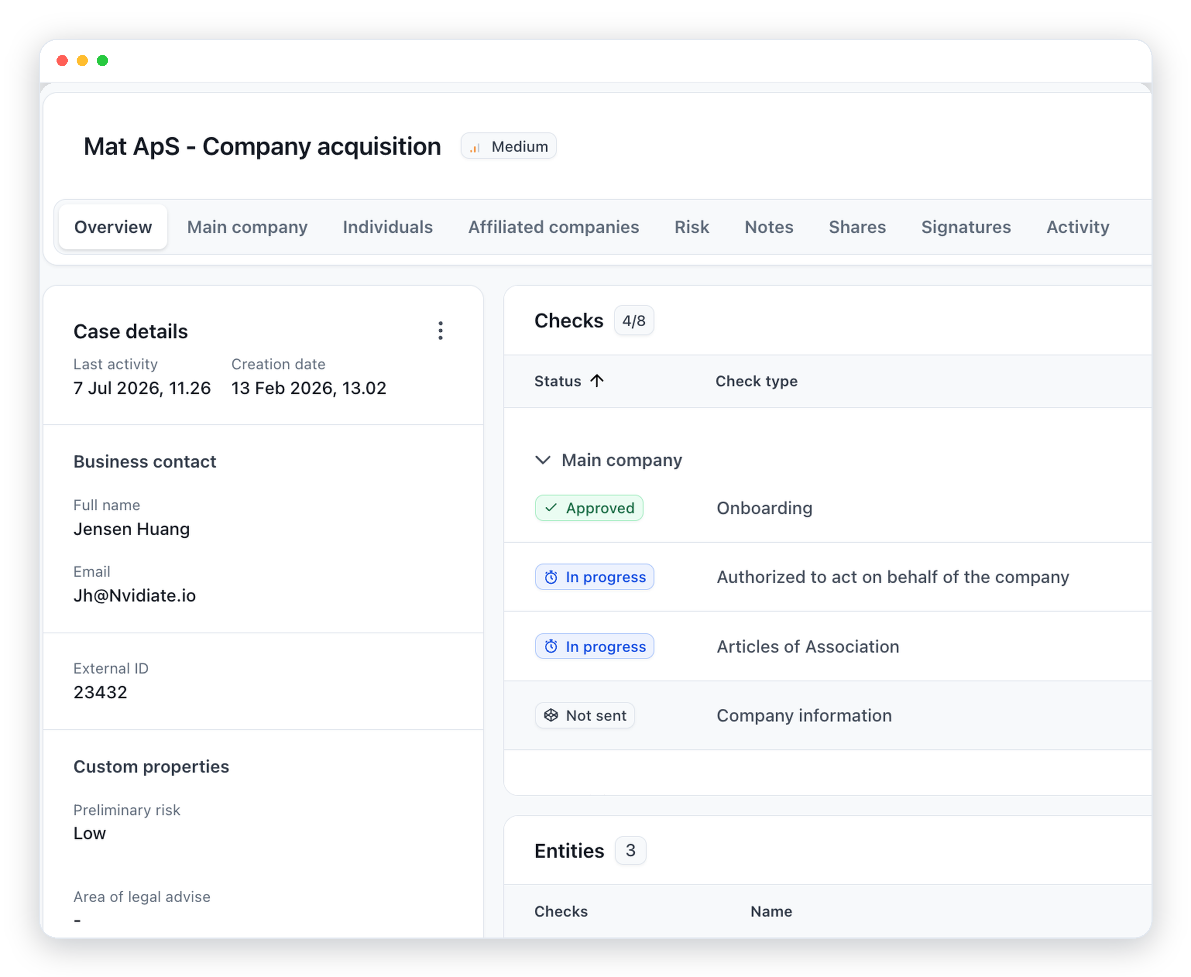The width and height of the screenshot is (1191, 977).
Task: Go to the Individuals tab
Action: [388, 227]
